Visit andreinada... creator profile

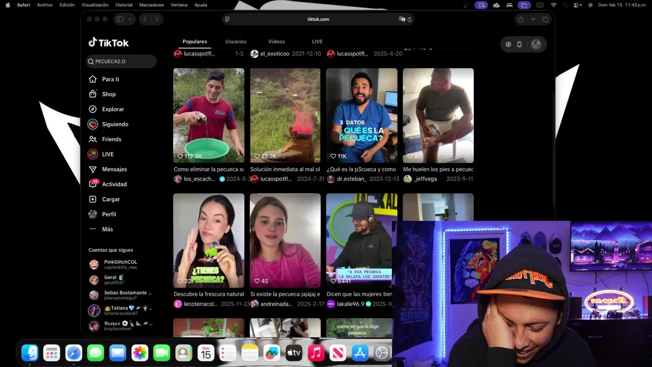(276, 304)
